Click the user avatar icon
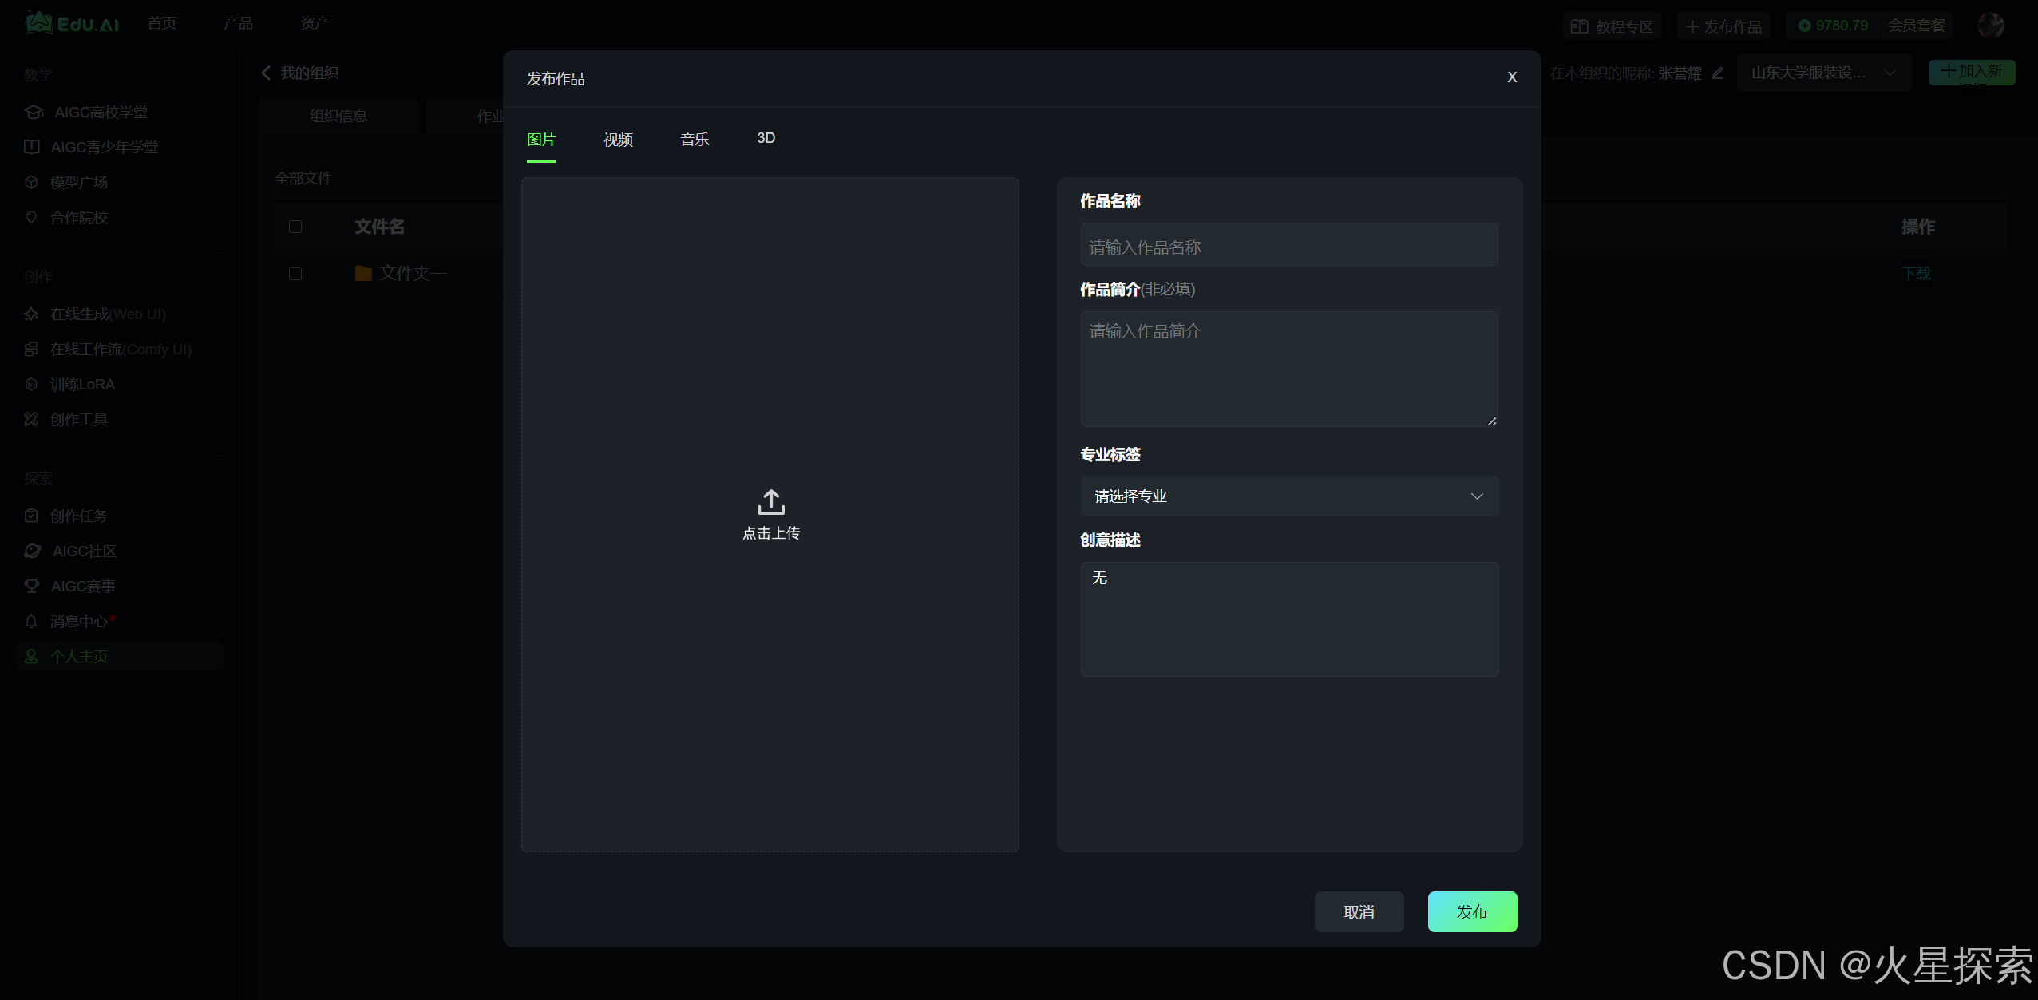 [1990, 26]
